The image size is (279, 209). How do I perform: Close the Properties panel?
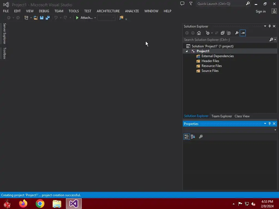274,124
